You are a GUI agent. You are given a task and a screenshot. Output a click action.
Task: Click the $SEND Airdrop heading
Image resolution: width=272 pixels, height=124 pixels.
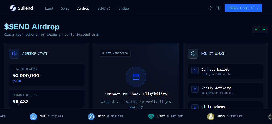(32, 27)
